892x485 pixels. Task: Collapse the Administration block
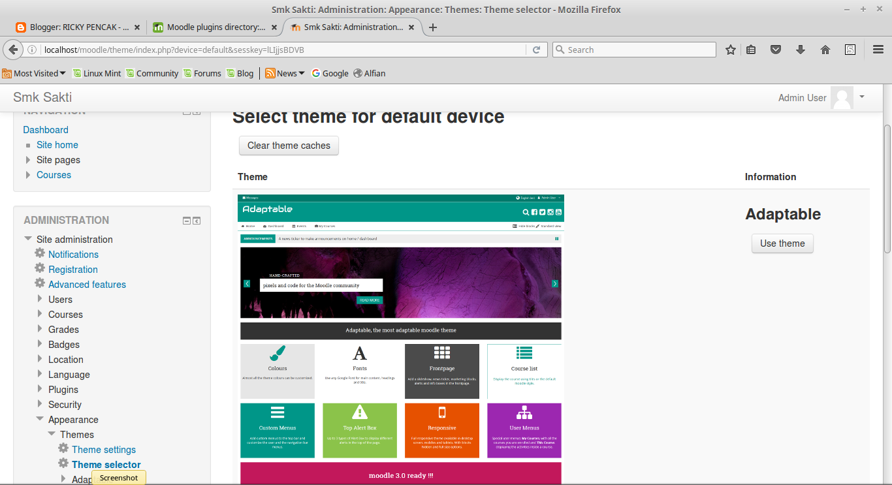click(x=186, y=221)
